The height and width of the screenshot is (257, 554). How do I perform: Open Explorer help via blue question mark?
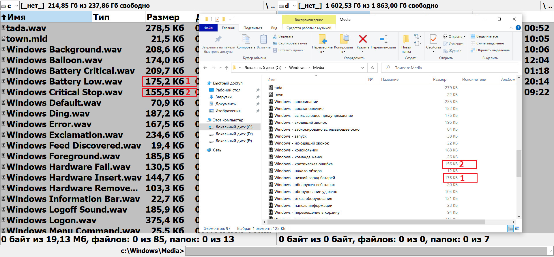click(x=518, y=28)
